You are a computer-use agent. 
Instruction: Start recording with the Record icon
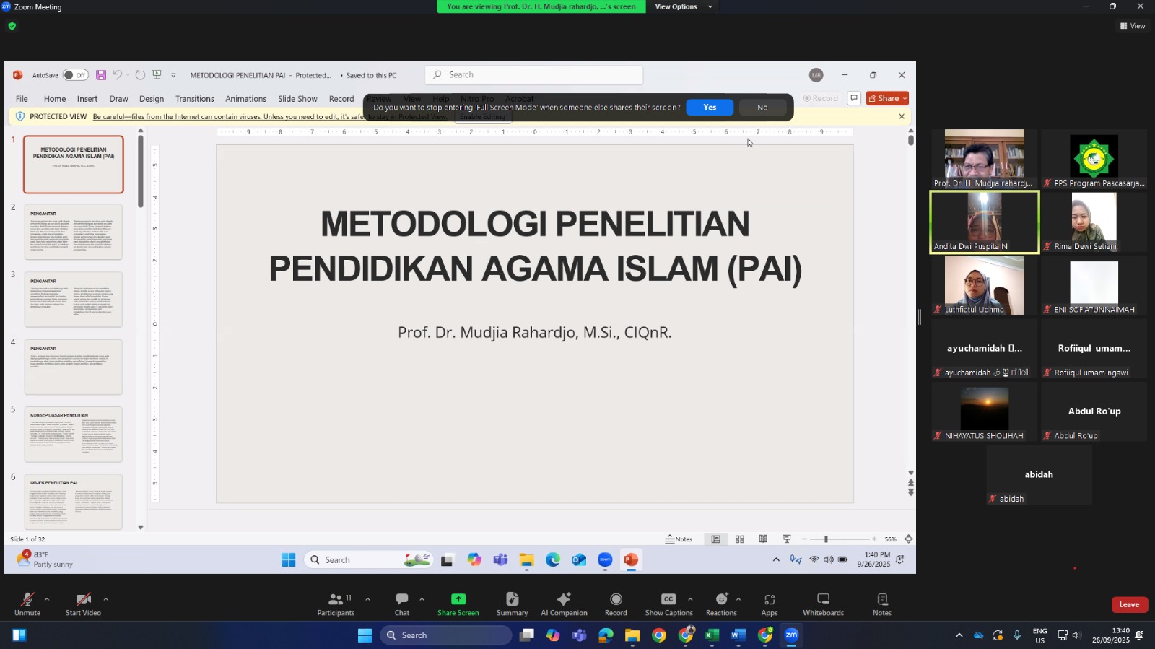[x=616, y=604]
